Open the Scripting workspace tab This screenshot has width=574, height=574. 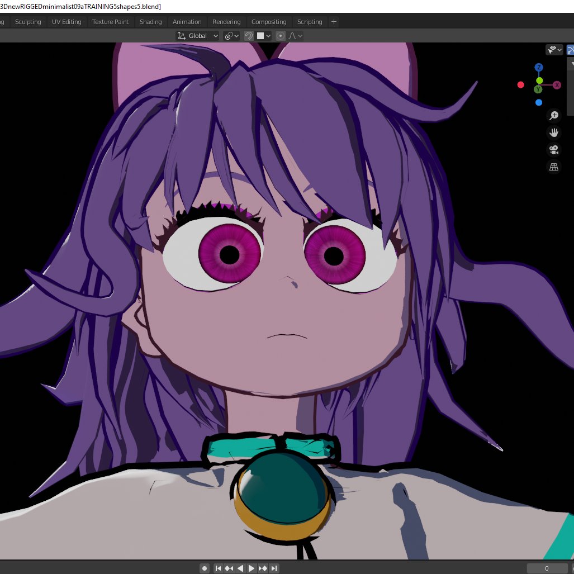click(310, 22)
